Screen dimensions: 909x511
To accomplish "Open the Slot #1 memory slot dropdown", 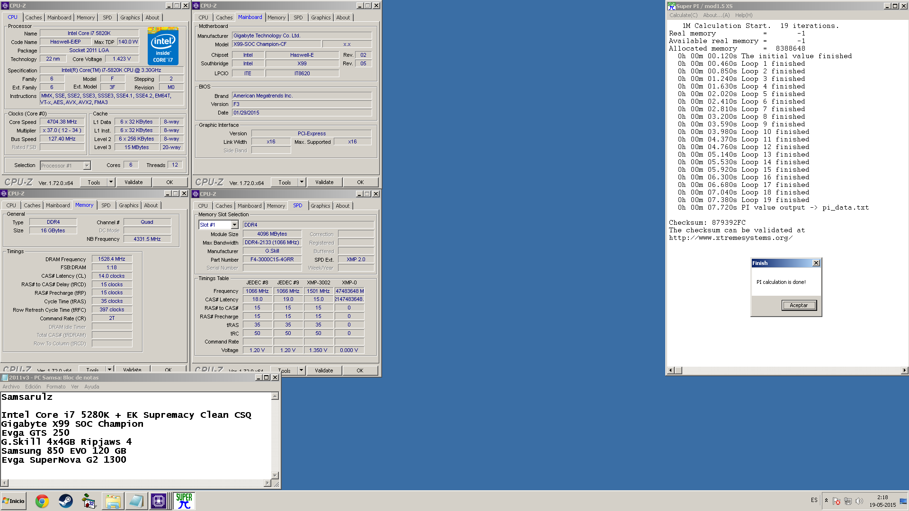I will pyautogui.click(x=234, y=225).
